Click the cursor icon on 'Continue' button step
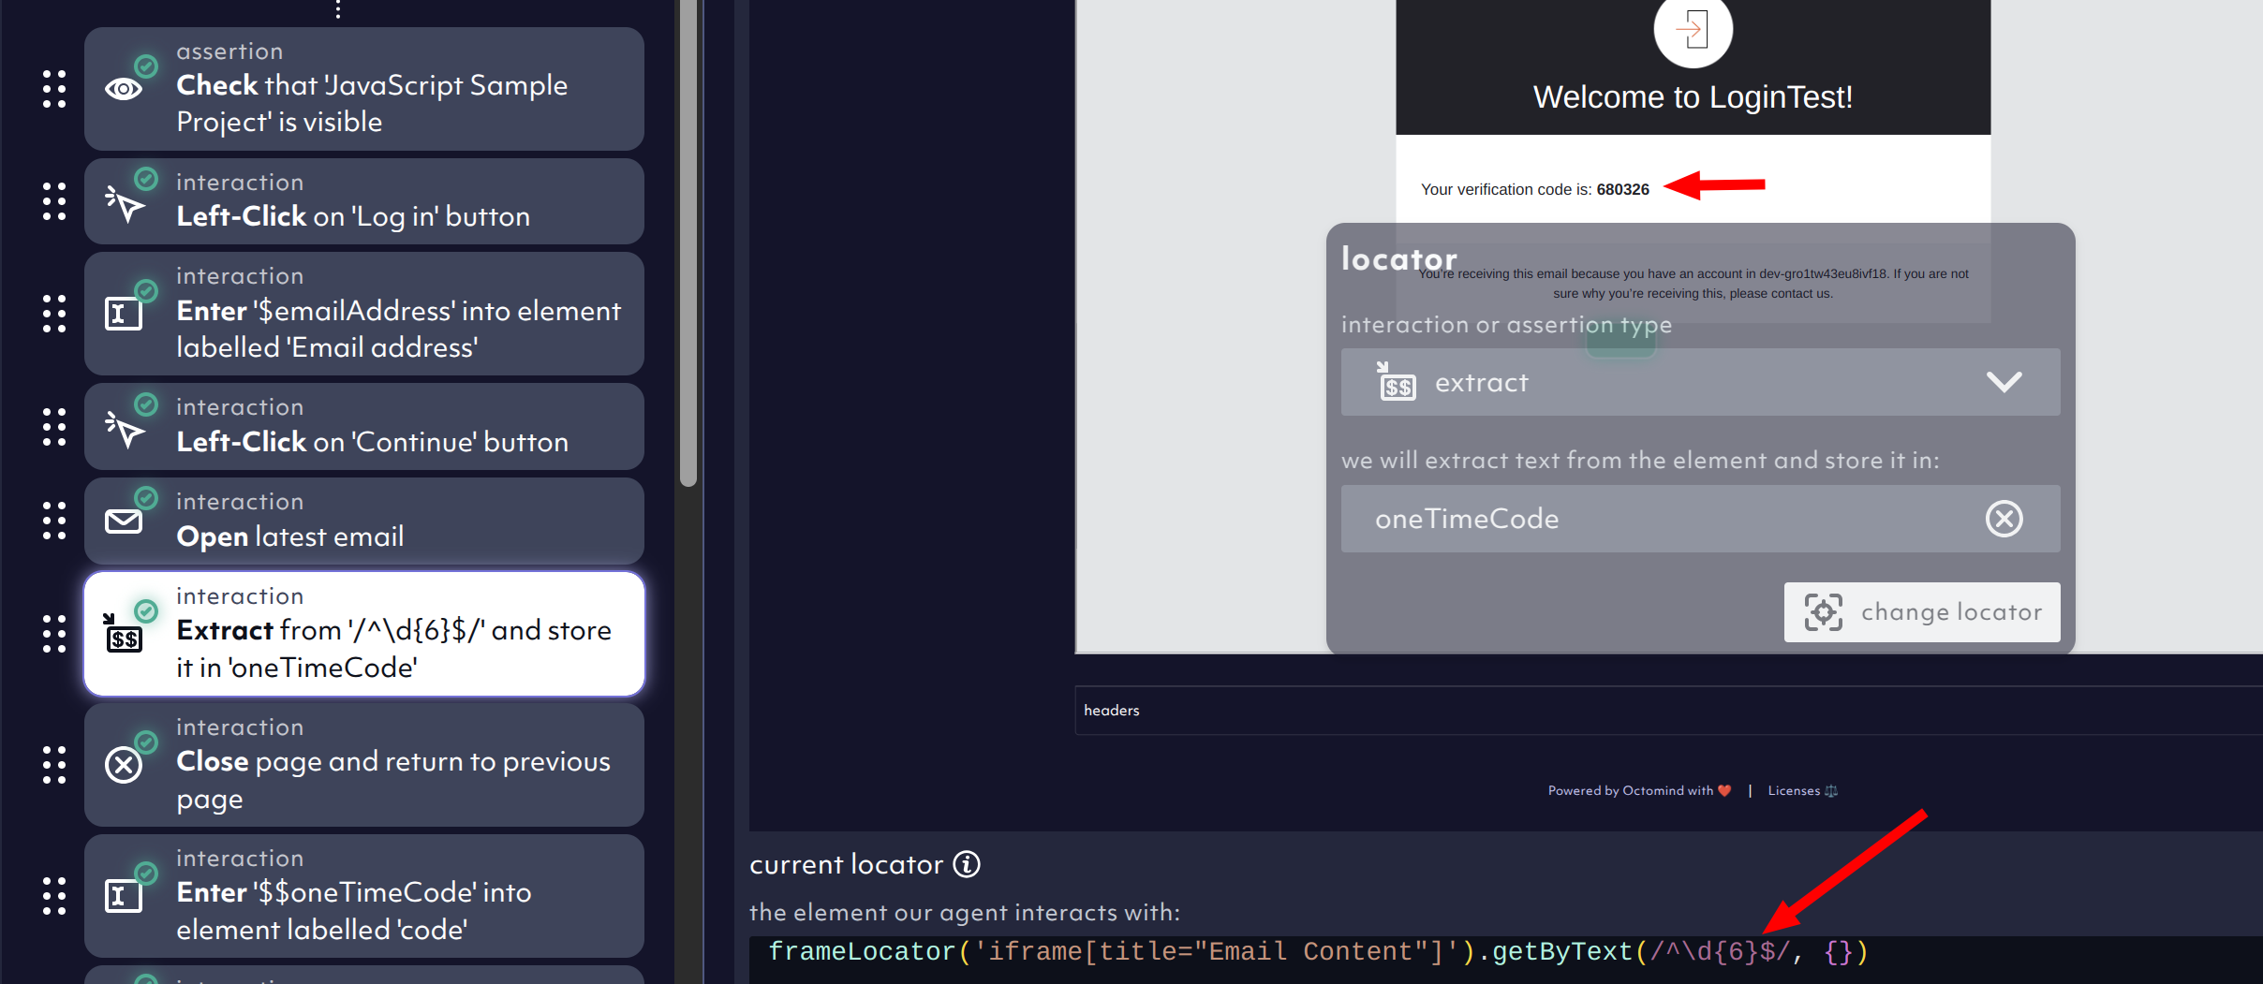 tap(124, 429)
